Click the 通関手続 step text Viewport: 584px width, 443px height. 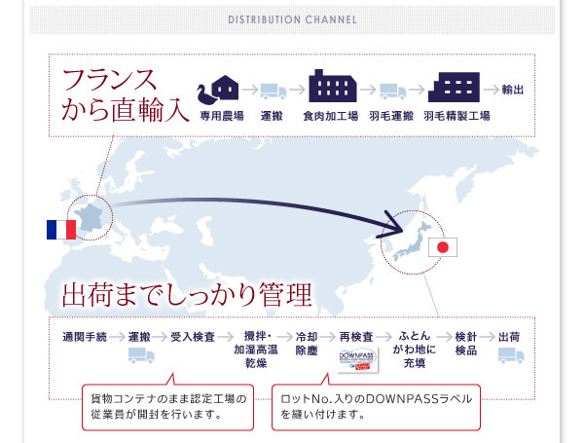85,337
